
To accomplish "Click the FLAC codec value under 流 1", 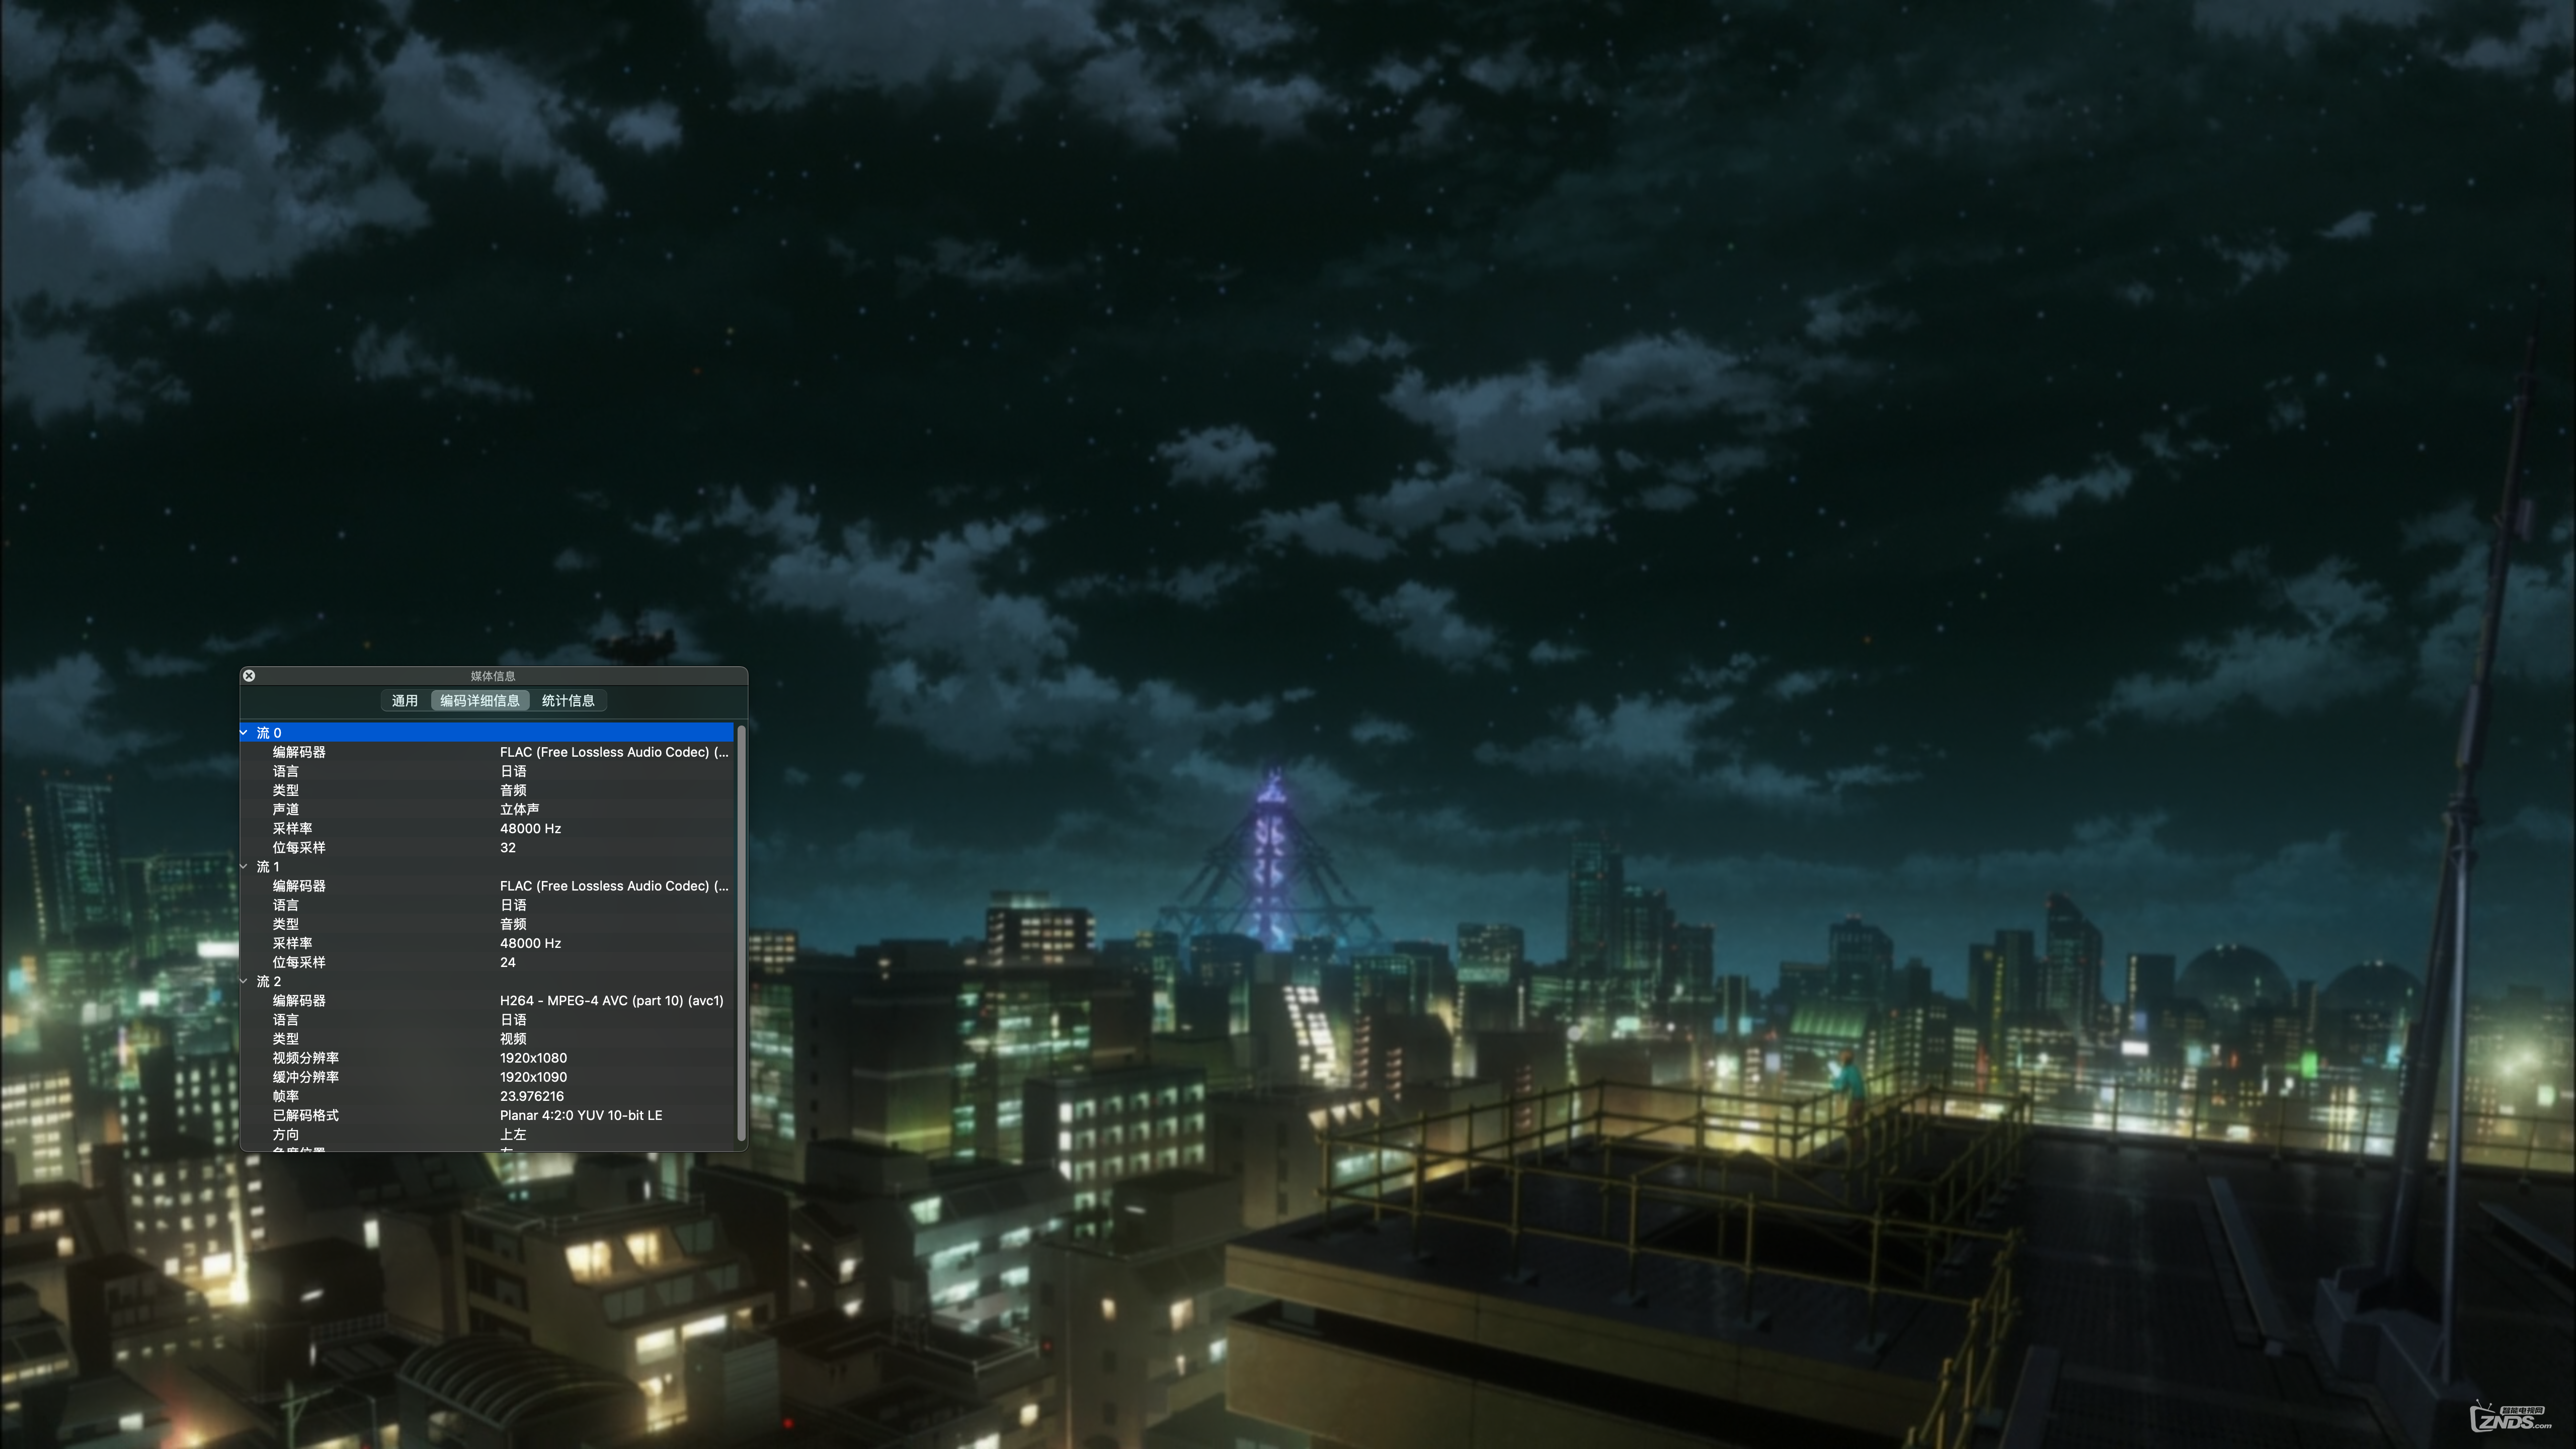I will [614, 886].
